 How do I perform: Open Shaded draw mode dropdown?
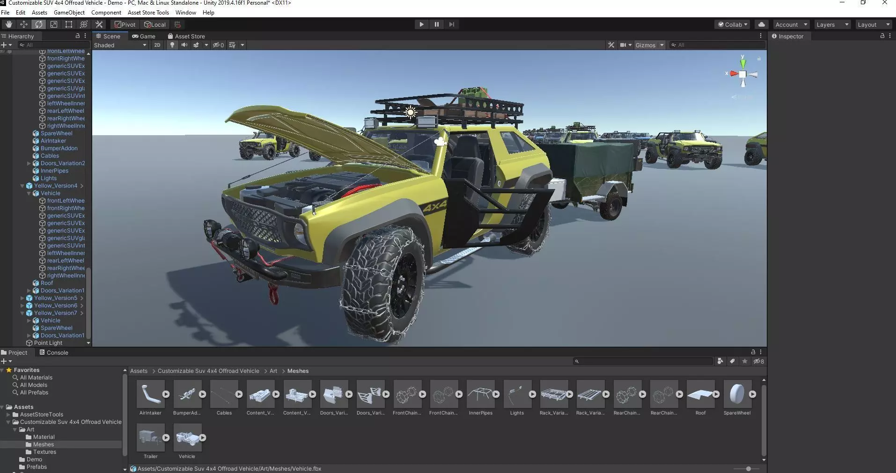click(120, 45)
